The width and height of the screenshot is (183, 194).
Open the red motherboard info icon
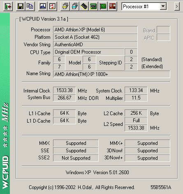click(x=112, y=6)
